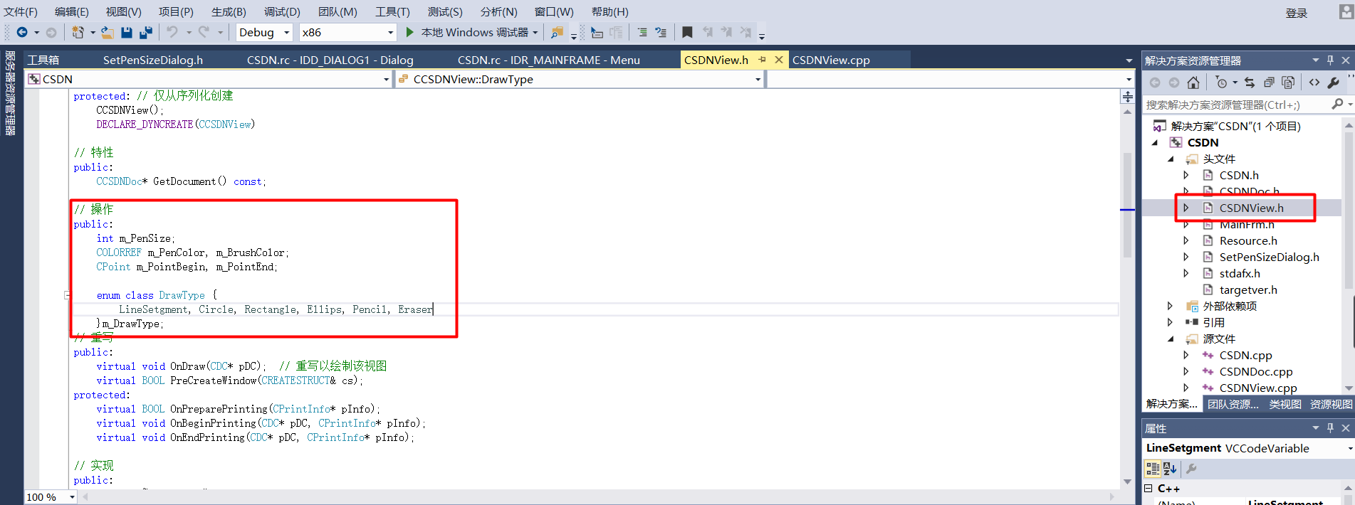Open the 生成(B) menu
1355x505 pixels.
pos(229,11)
